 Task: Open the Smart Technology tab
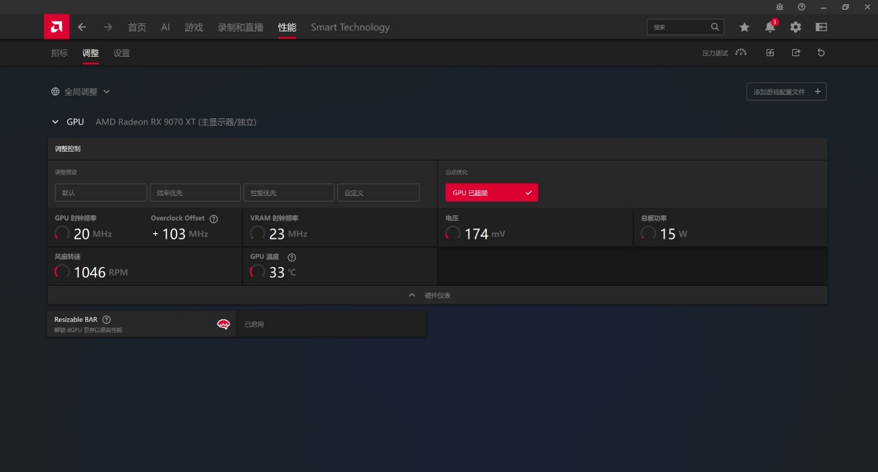point(350,27)
